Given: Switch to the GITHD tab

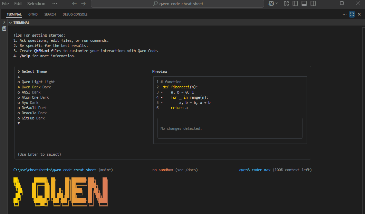Looking at the screenshot, I should [x=33, y=14].
